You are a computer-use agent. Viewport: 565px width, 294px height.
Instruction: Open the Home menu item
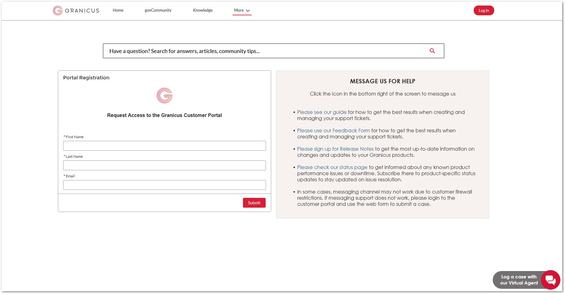(118, 10)
